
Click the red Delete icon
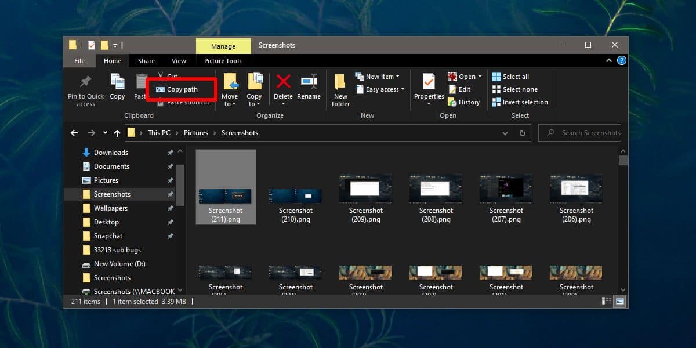pos(284,81)
